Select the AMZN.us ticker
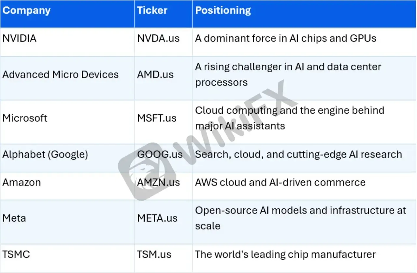 click(x=159, y=182)
